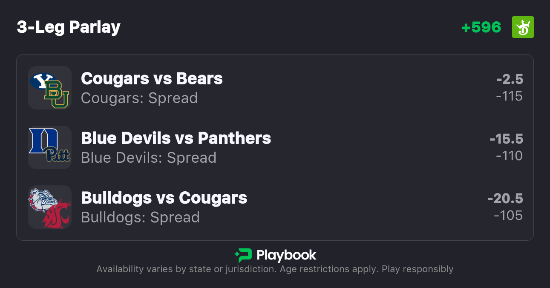Click the Duke Pitt team logos thumbnail
The height and width of the screenshot is (288, 550).
[x=50, y=147]
